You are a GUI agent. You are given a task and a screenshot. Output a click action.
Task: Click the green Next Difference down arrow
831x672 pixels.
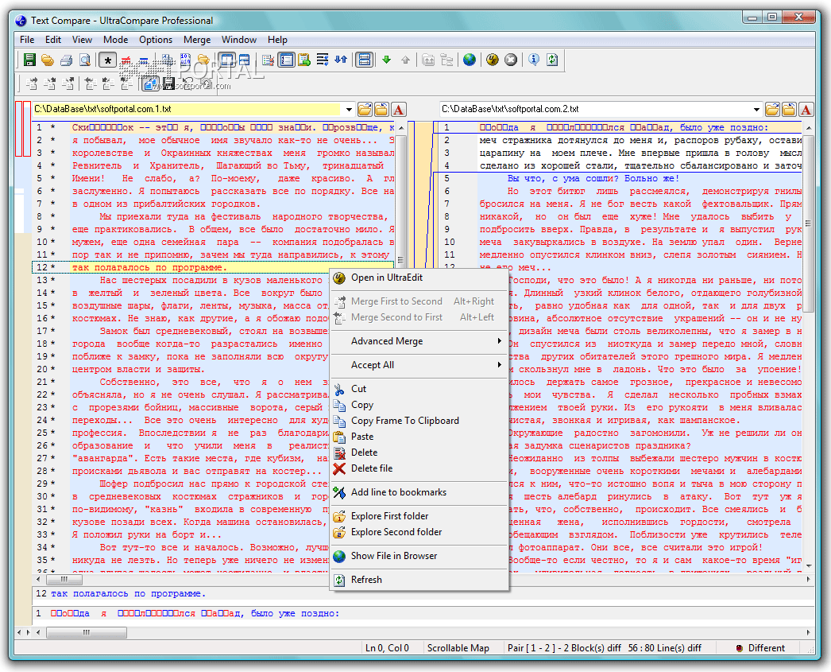[387, 60]
